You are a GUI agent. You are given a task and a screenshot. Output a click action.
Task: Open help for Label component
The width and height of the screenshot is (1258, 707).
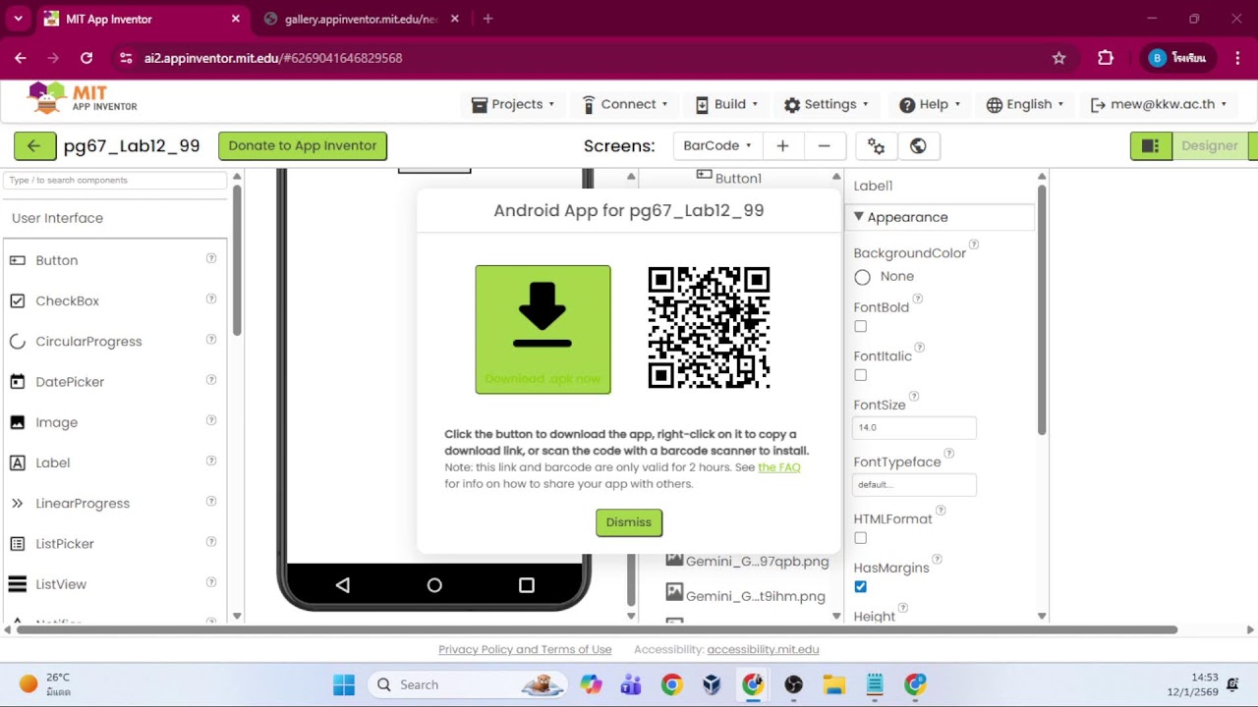(210, 462)
